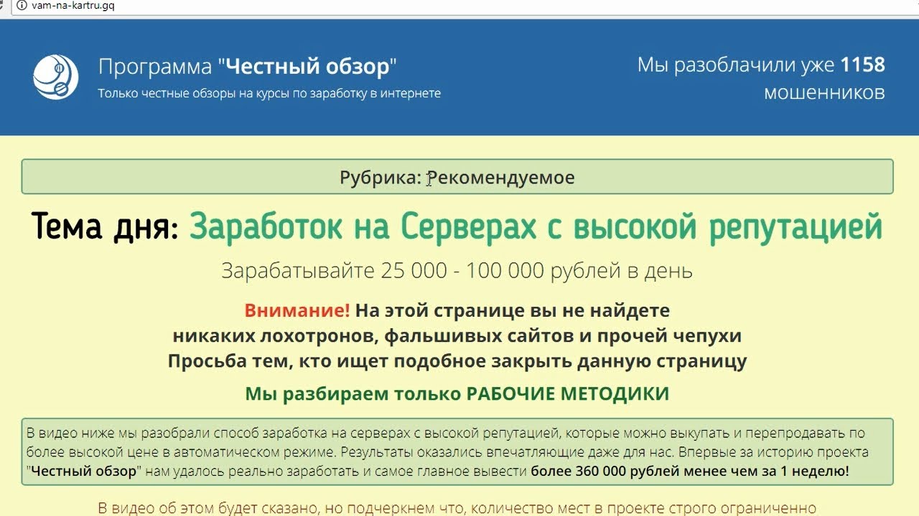Click the 'Тема дня:' black heading text
This screenshot has width=919, height=516.
105,227
